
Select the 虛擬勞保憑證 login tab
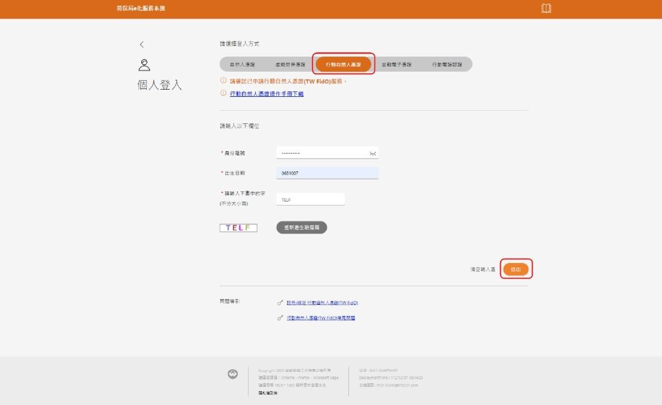pyautogui.click(x=290, y=64)
